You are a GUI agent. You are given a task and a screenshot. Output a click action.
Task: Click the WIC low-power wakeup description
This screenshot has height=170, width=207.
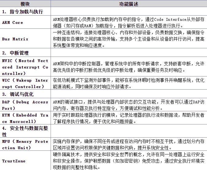coord(128,83)
